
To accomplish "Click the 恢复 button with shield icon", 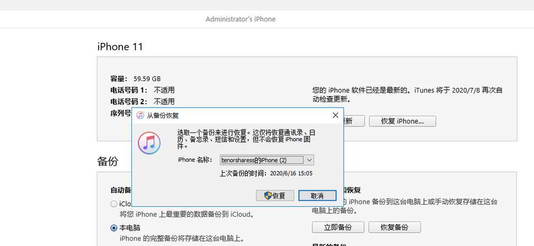I will click(x=275, y=196).
